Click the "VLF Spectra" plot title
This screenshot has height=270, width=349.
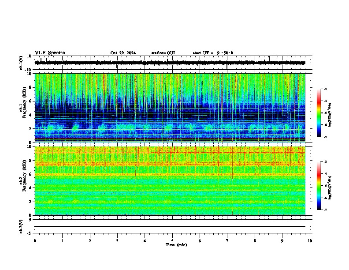(50, 53)
